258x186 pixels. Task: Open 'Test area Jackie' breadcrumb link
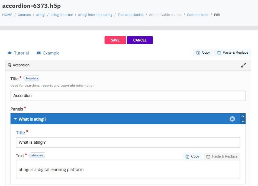tap(131, 15)
